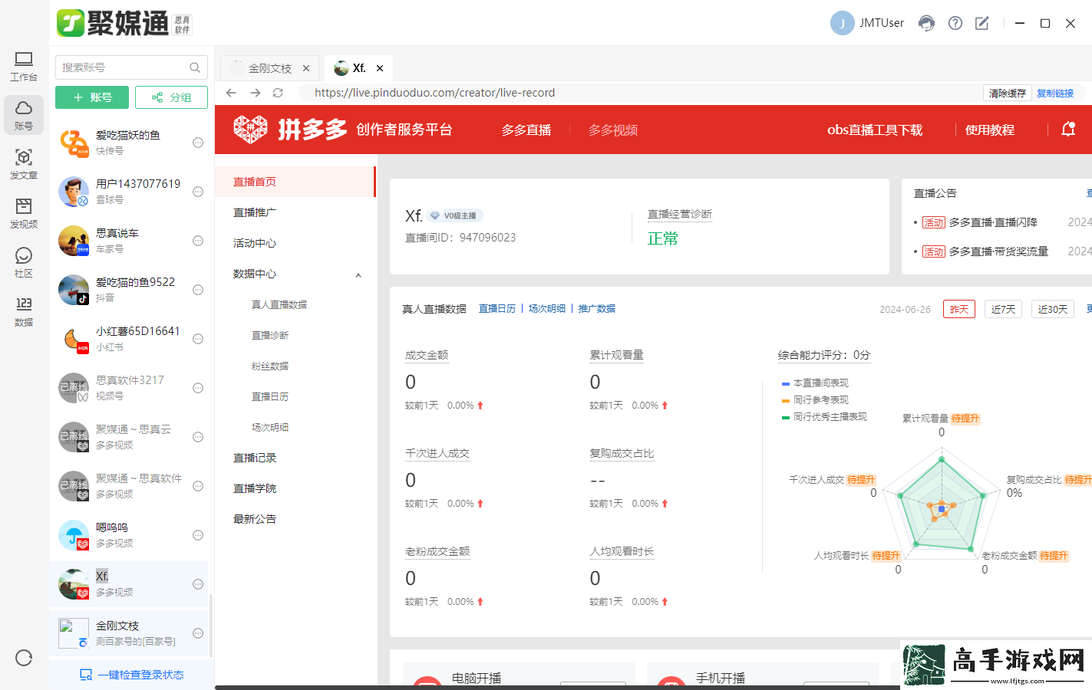This screenshot has width=1092, height=690.
Task: Open 真人直播数据 submenu item
Action: 279,304
